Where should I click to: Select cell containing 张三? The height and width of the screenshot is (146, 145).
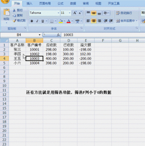click(17, 50)
